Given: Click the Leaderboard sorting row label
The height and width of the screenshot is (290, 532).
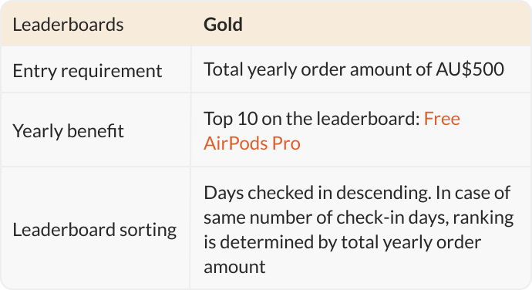Looking at the screenshot, I should click(x=95, y=230).
